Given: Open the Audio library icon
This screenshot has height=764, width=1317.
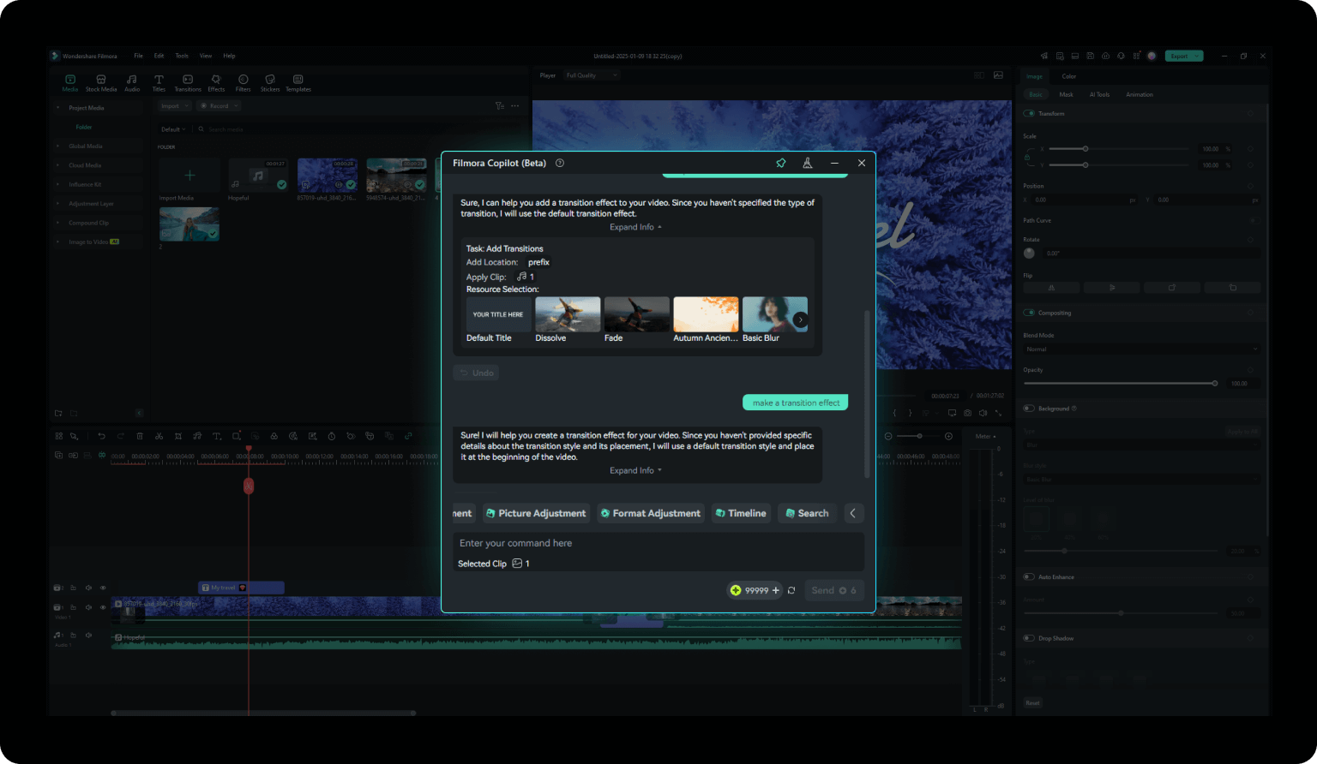Looking at the screenshot, I should pos(132,83).
